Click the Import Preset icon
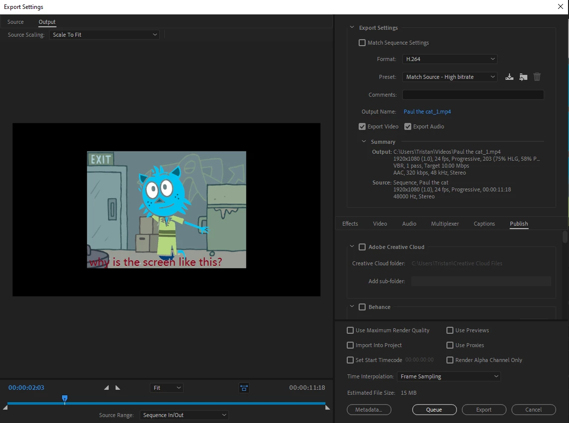Screen dimensions: 569x423 [x=523, y=77]
